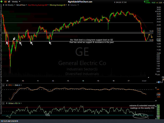Click the 14ish support level annotation text
This screenshot has height=123, width=164.
click(92, 41)
